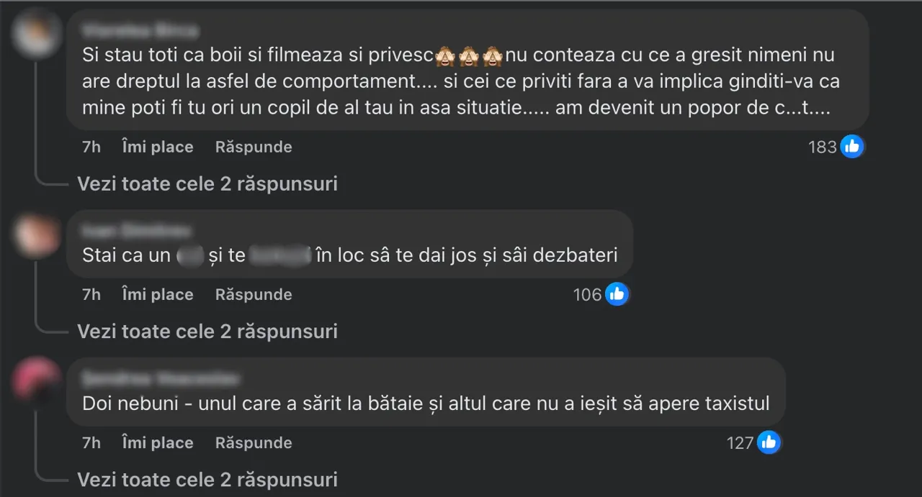Click the like reaction icon beside 183
Image resolution: width=922 pixels, height=497 pixels.
coord(852,147)
